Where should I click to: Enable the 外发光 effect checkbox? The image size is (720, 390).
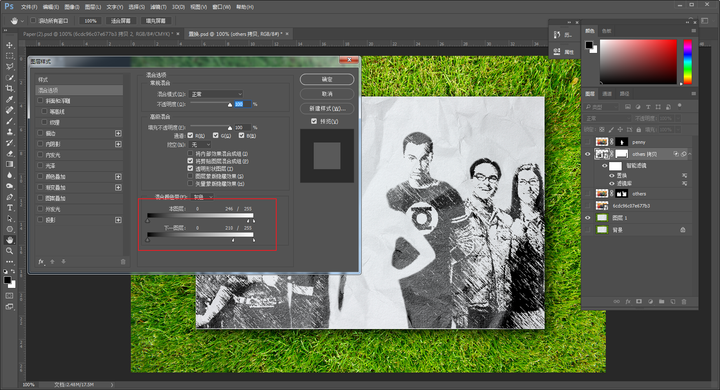point(40,209)
